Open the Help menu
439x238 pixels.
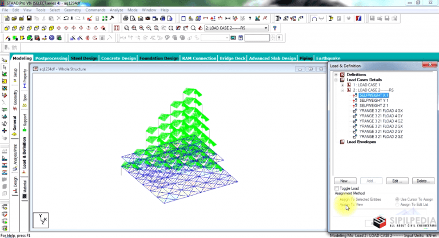165,10
